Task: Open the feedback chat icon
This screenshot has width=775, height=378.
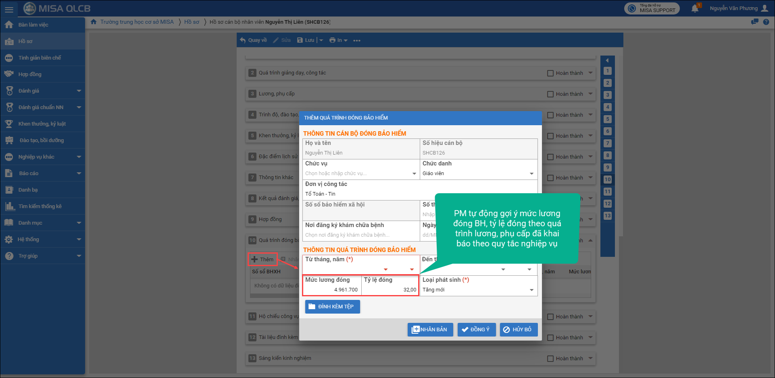Action: click(754, 22)
